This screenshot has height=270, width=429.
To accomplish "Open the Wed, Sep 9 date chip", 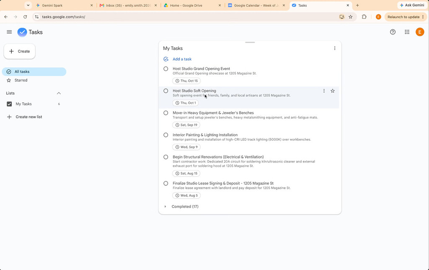I will coord(186,147).
